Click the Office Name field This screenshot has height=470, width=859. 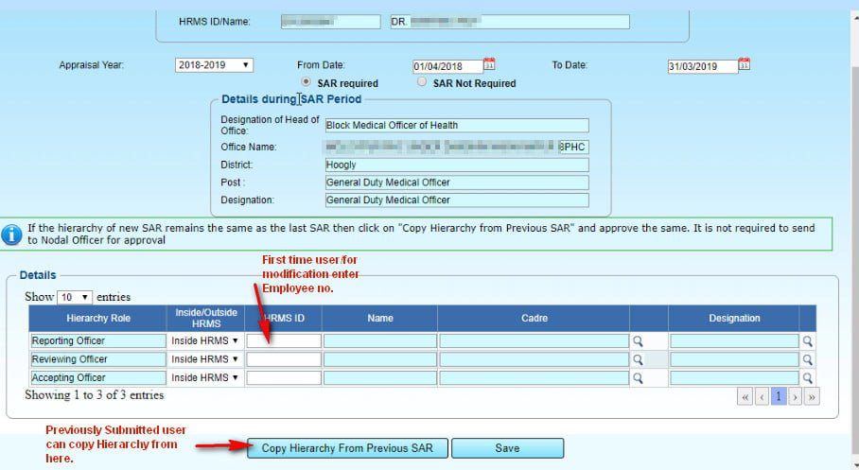(x=457, y=147)
